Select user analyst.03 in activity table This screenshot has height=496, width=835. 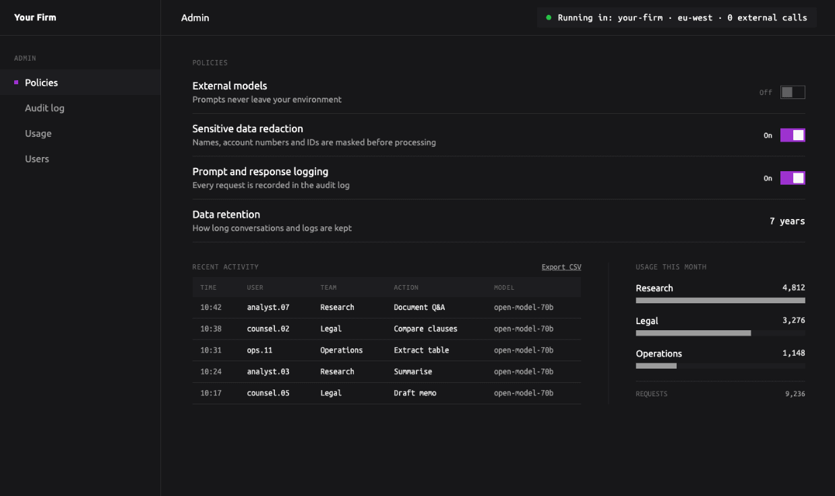[x=268, y=371]
